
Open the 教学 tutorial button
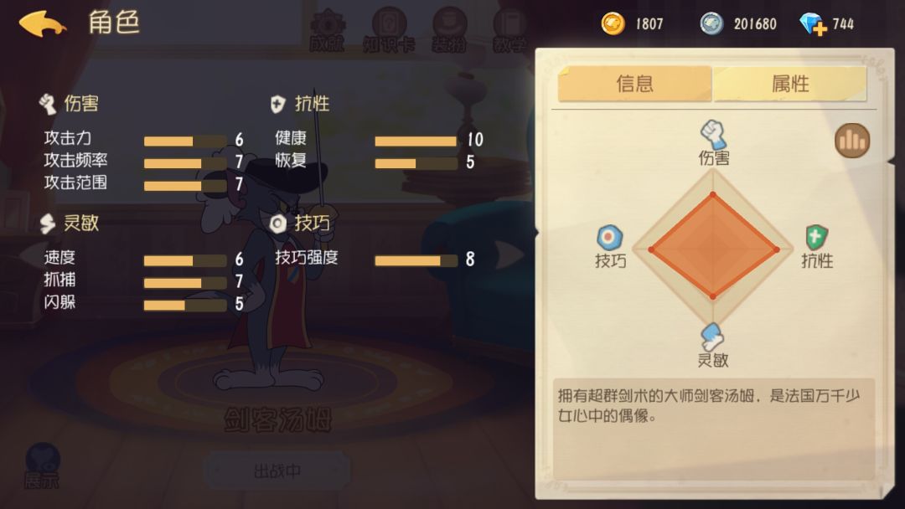[x=510, y=30]
